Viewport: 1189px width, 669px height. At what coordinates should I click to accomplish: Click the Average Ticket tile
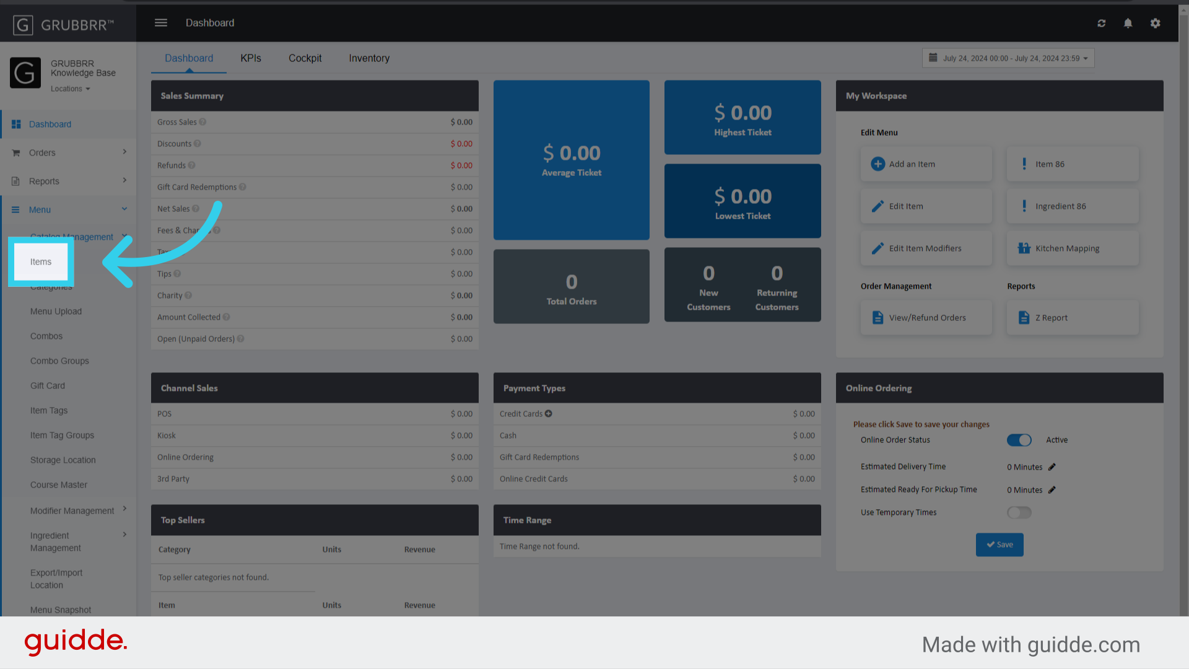(x=572, y=160)
